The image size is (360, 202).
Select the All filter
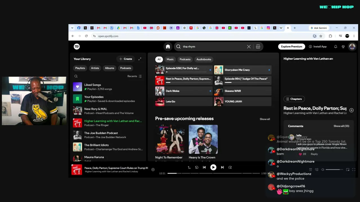click(x=159, y=59)
